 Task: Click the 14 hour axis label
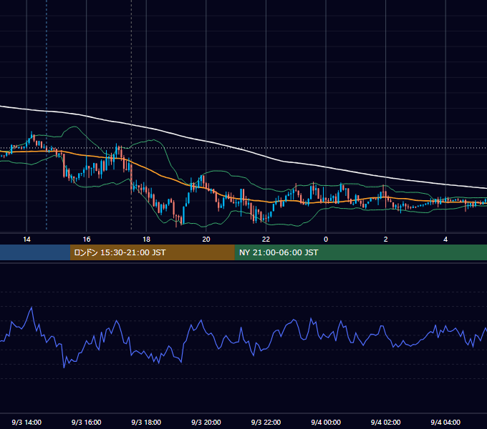(26, 240)
